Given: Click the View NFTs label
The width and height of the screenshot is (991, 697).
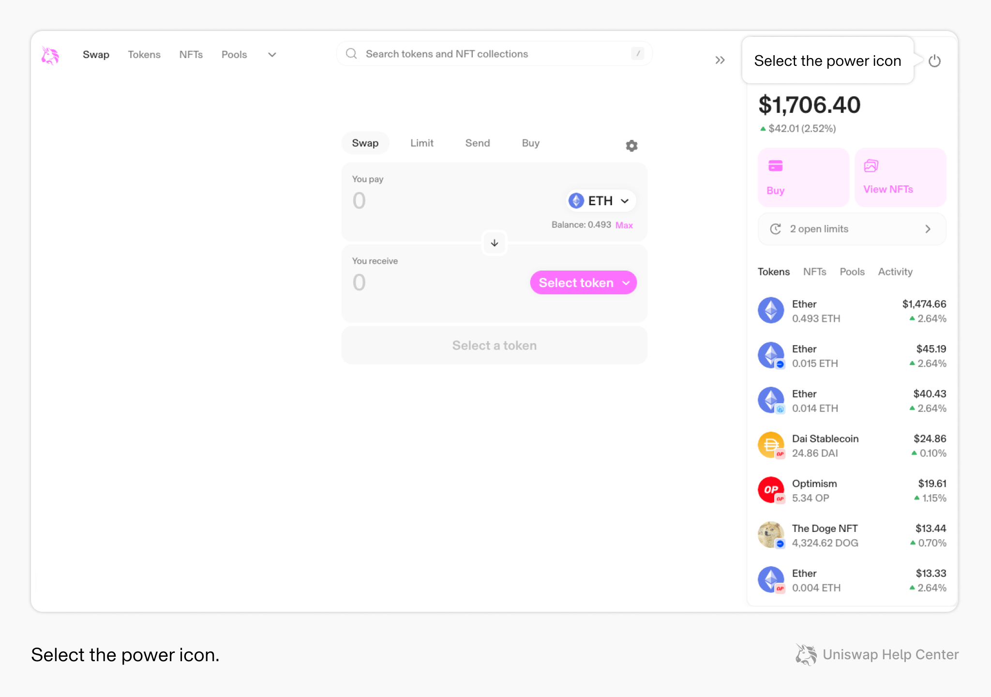Looking at the screenshot, I should coord(888,189).
